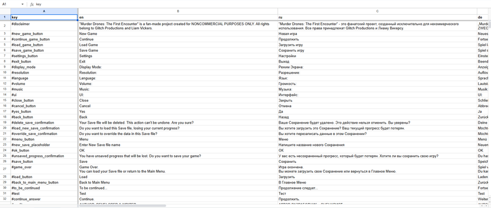Select the Russian 'Продолжение следует...' cell
491x208 pixels.
pos(377,188)
